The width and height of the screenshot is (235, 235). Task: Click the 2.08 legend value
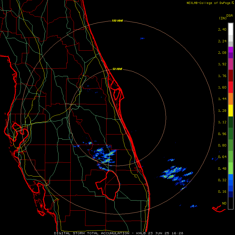click(222, 52)
